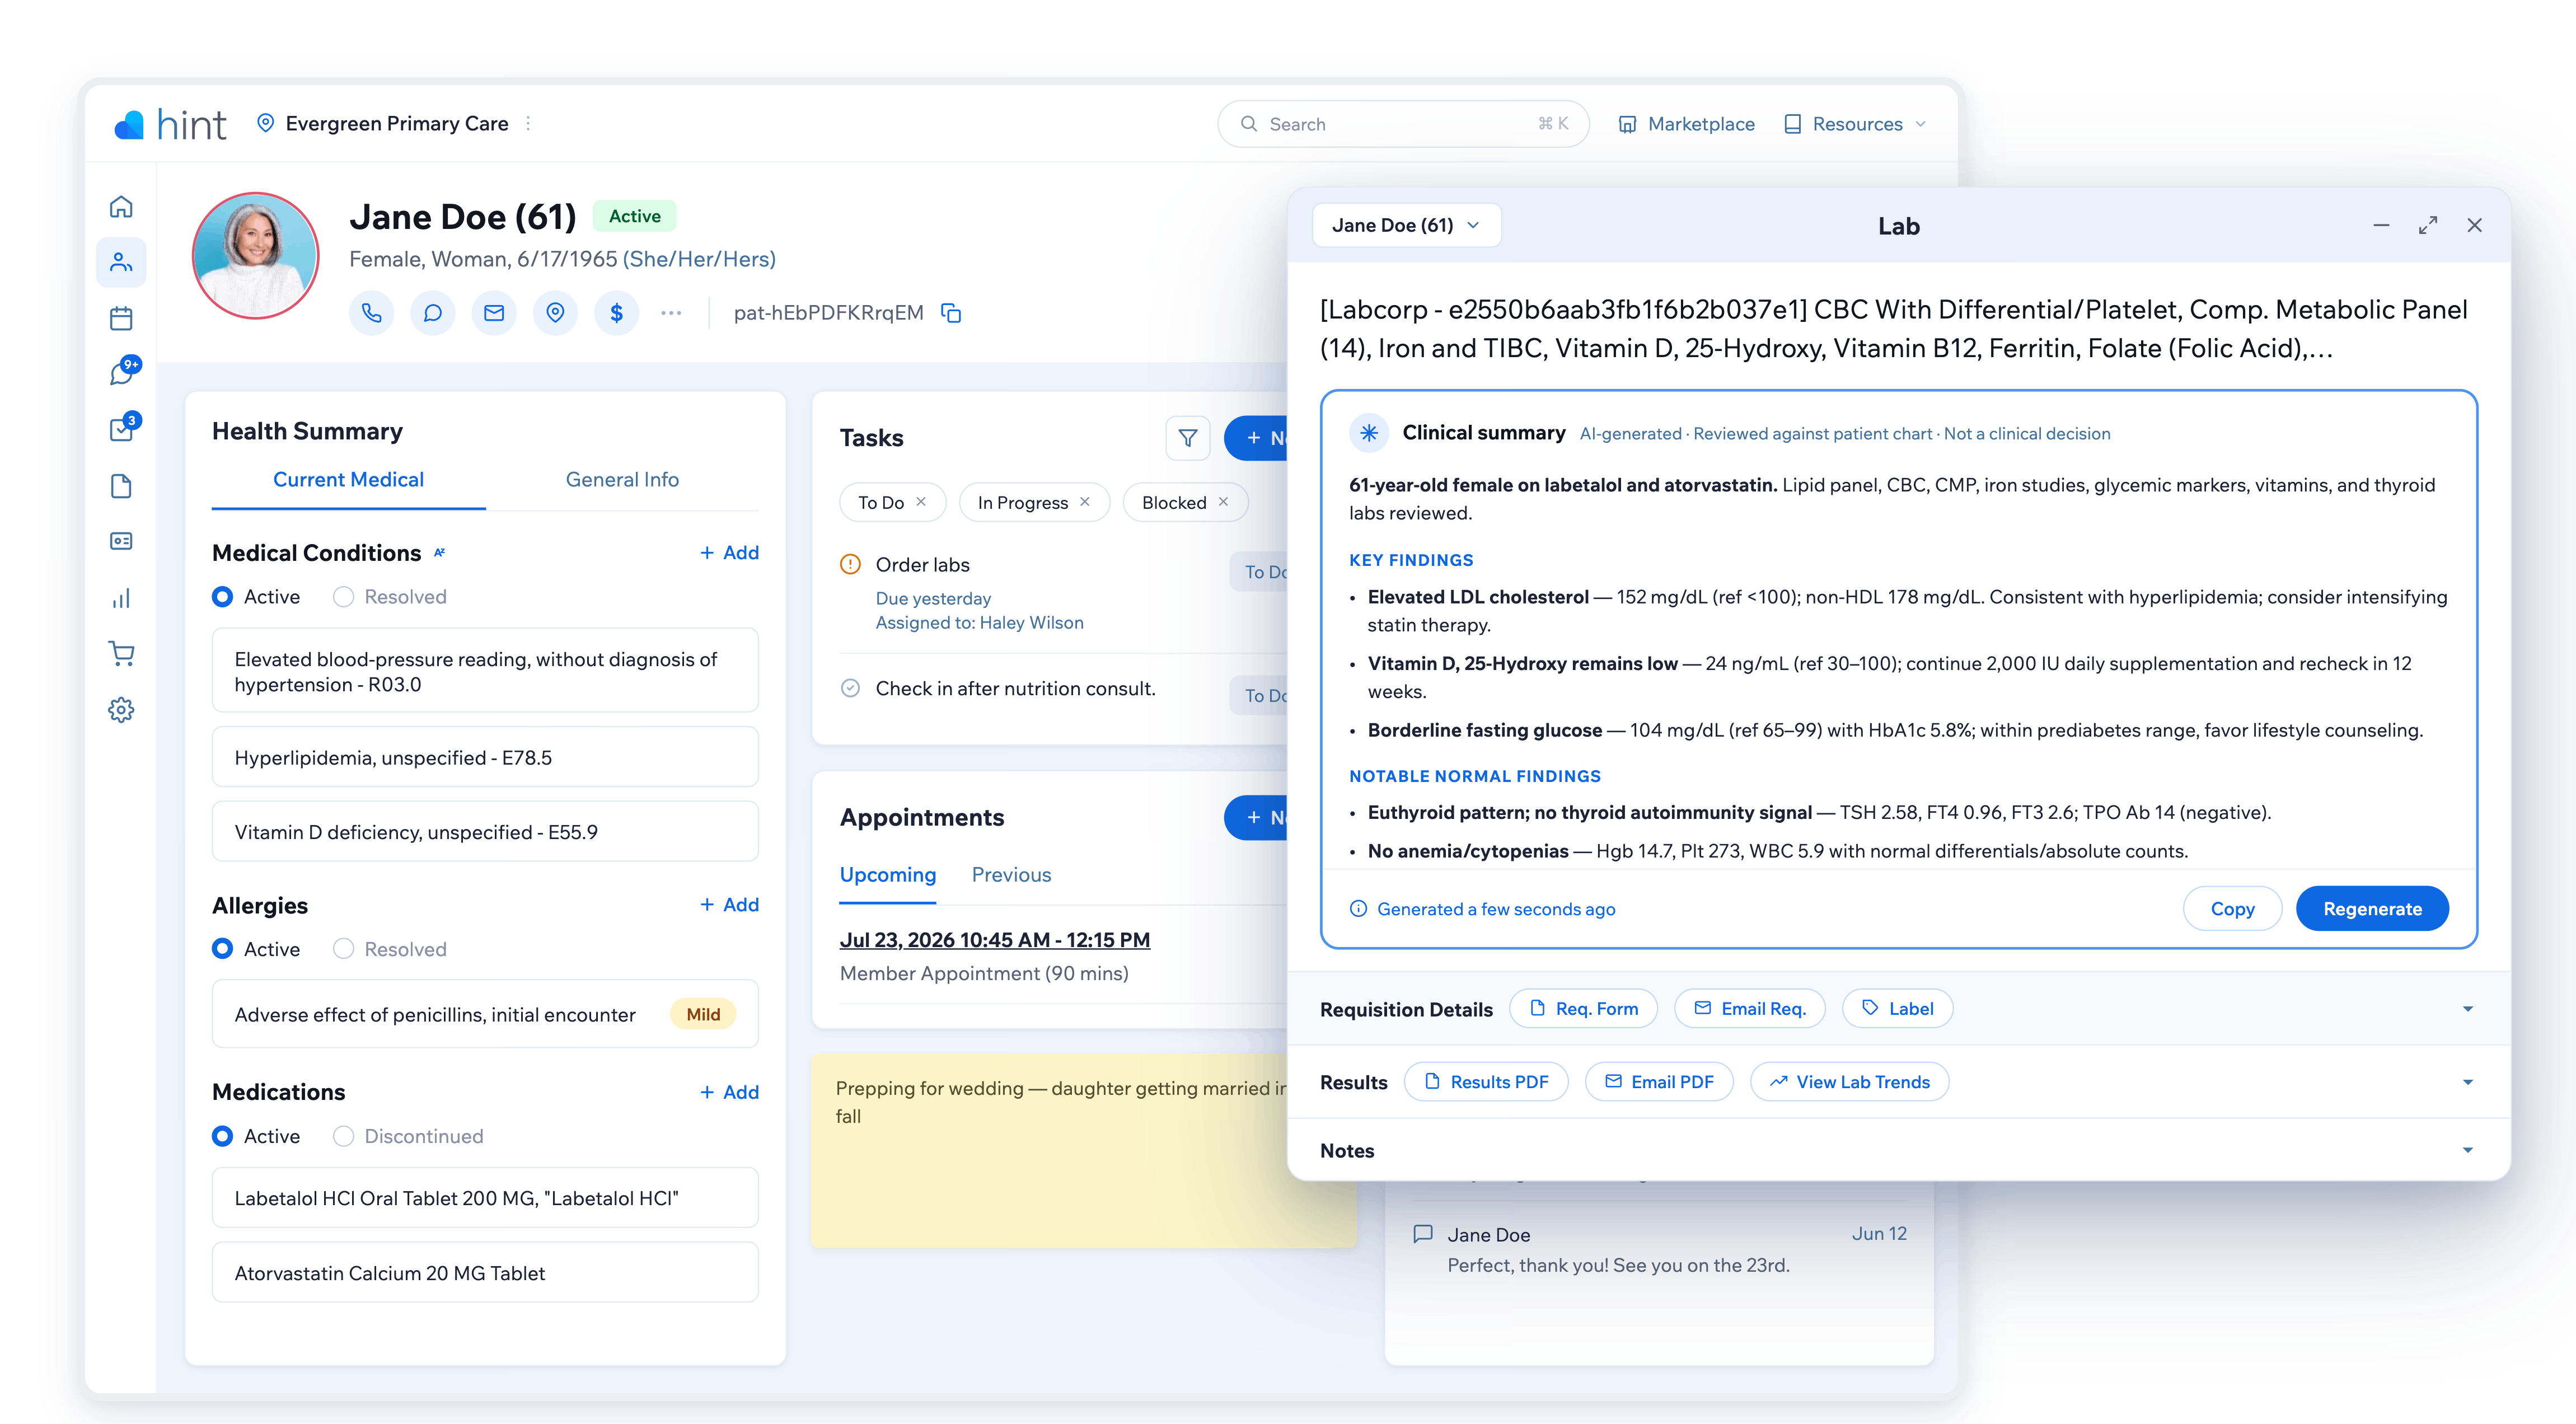Image resolution: width=2576 pixels, height=1424 pixels.
Task: Switch to Current Medical tab
Action: [x=348, y=480]
